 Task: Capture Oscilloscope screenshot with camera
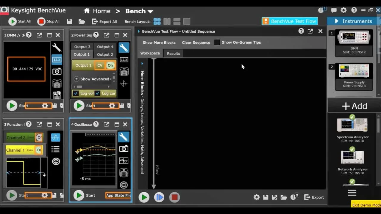pyautogui.click(x=124, y=149)
